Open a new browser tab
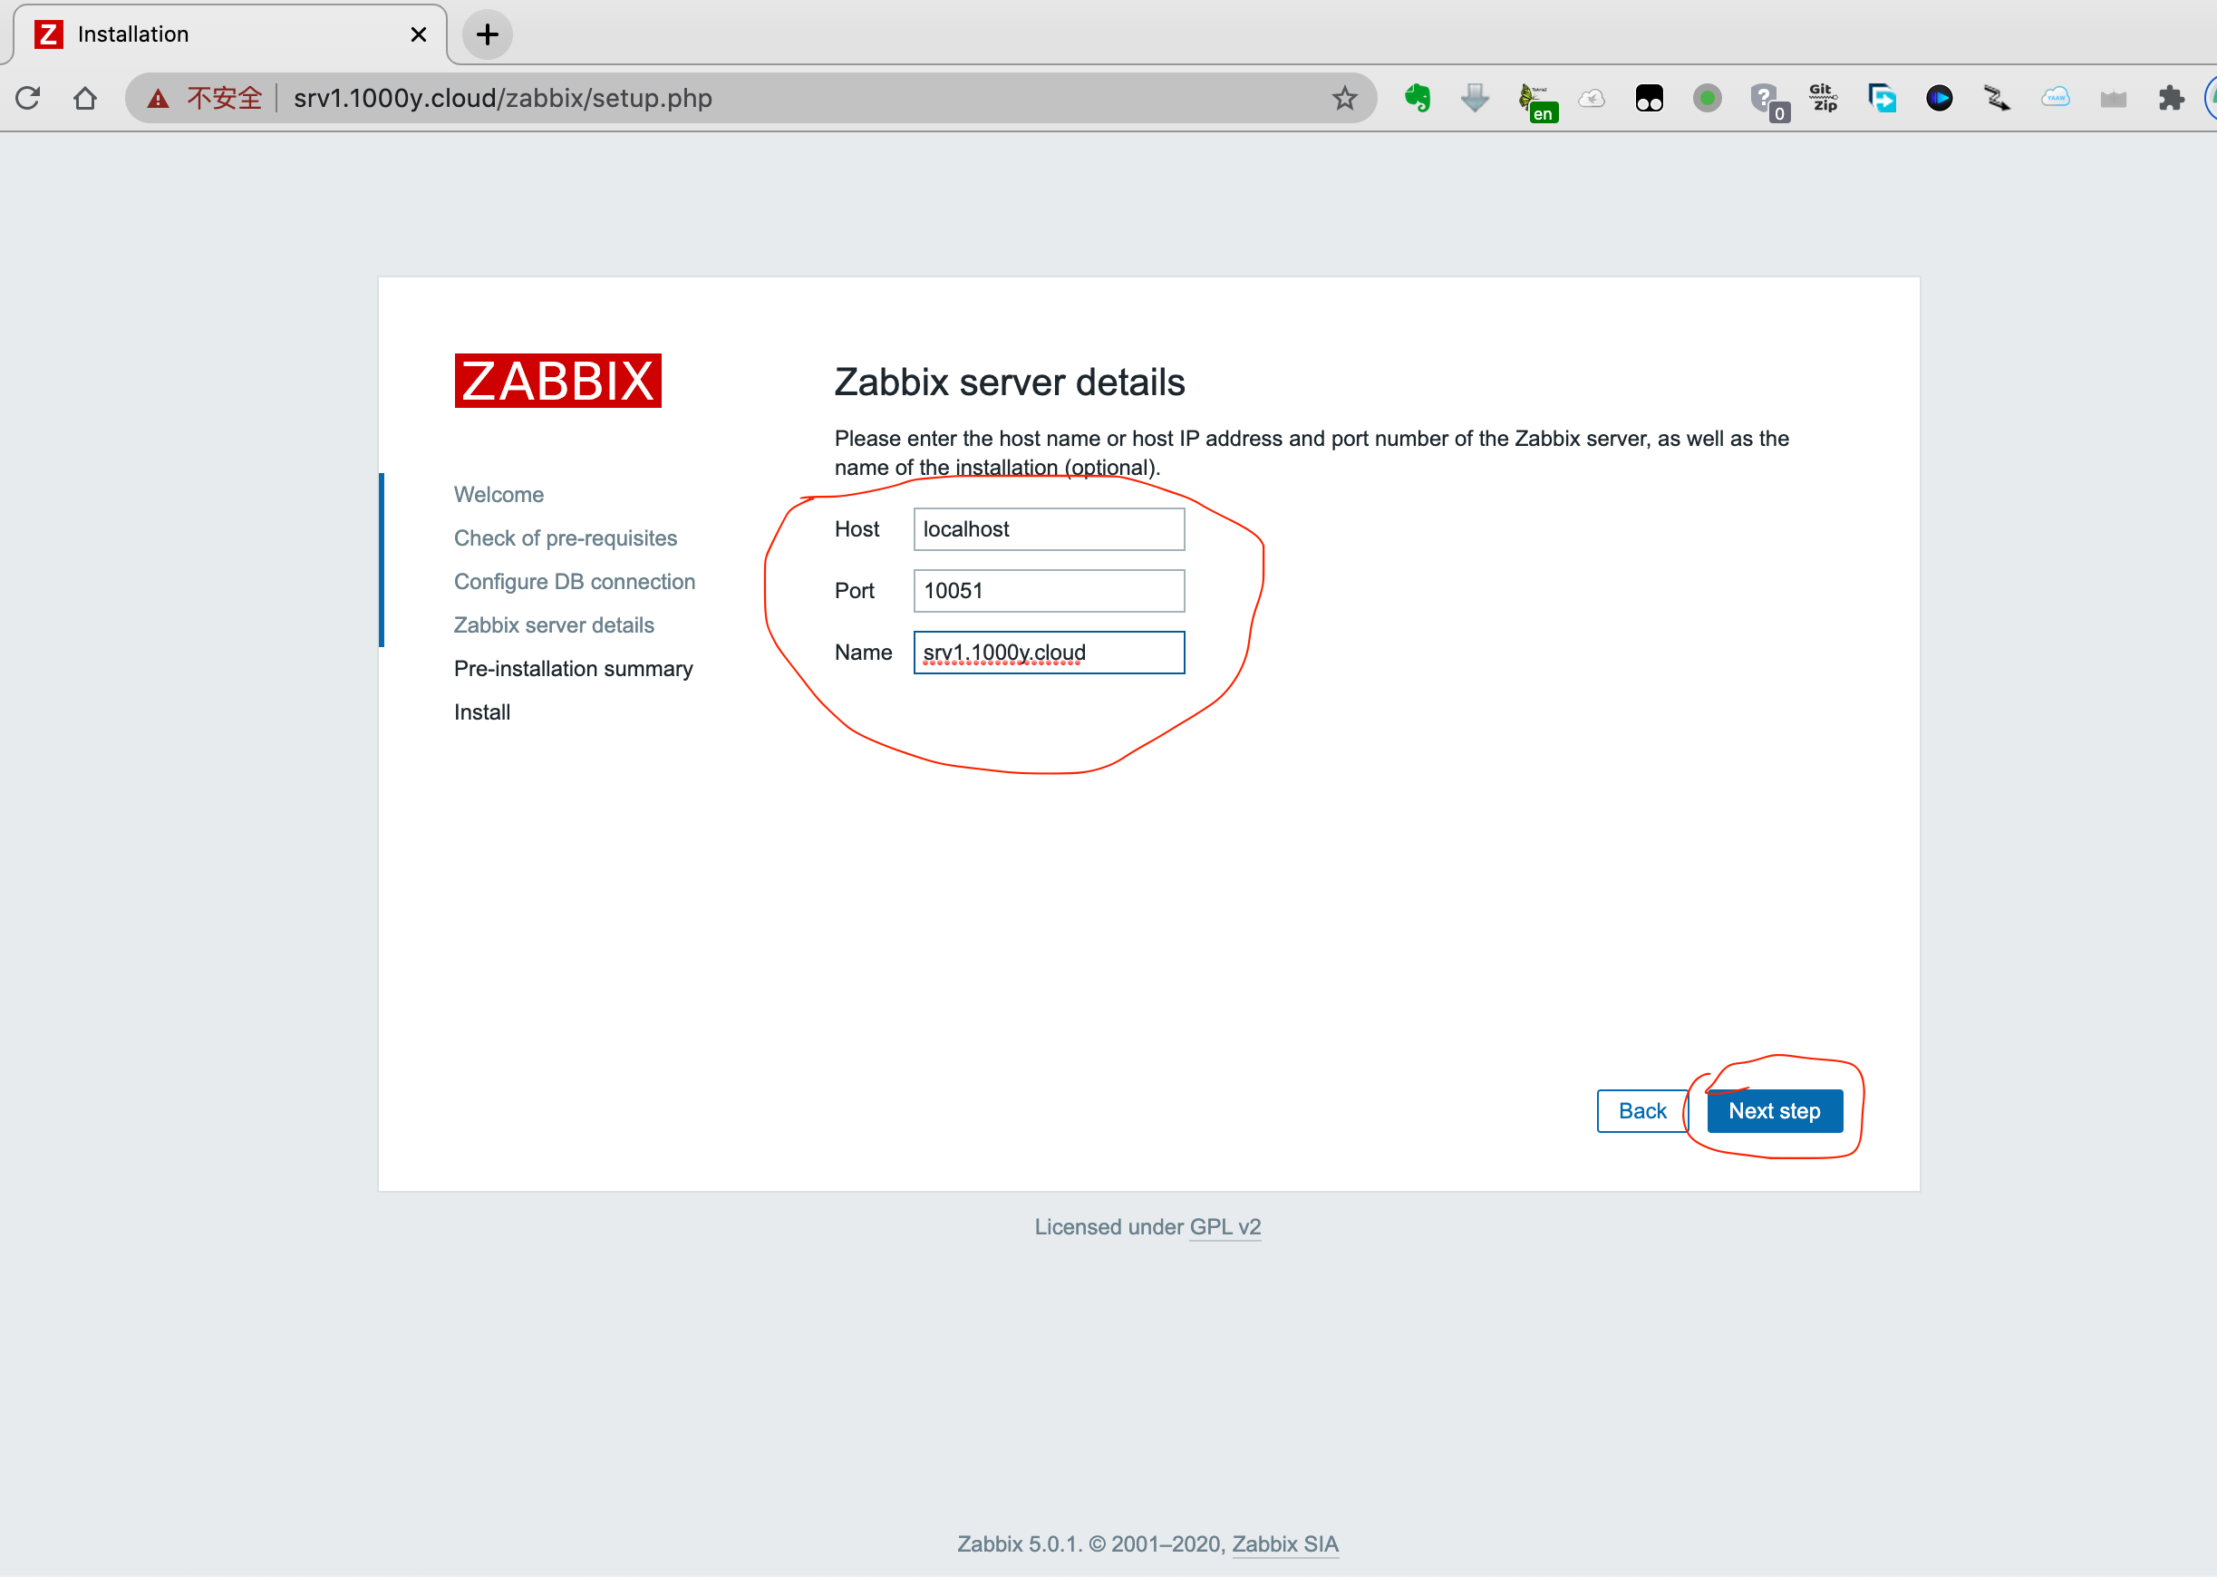This screenshot has width=2217, height=1577. [x=487, y=34]
